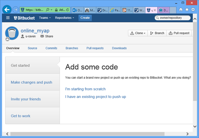Image resolution: width=199 pixels, height=138 pixels.
Task: Expand the Teams dropdown menu
Action: click(x=45, y=18)
